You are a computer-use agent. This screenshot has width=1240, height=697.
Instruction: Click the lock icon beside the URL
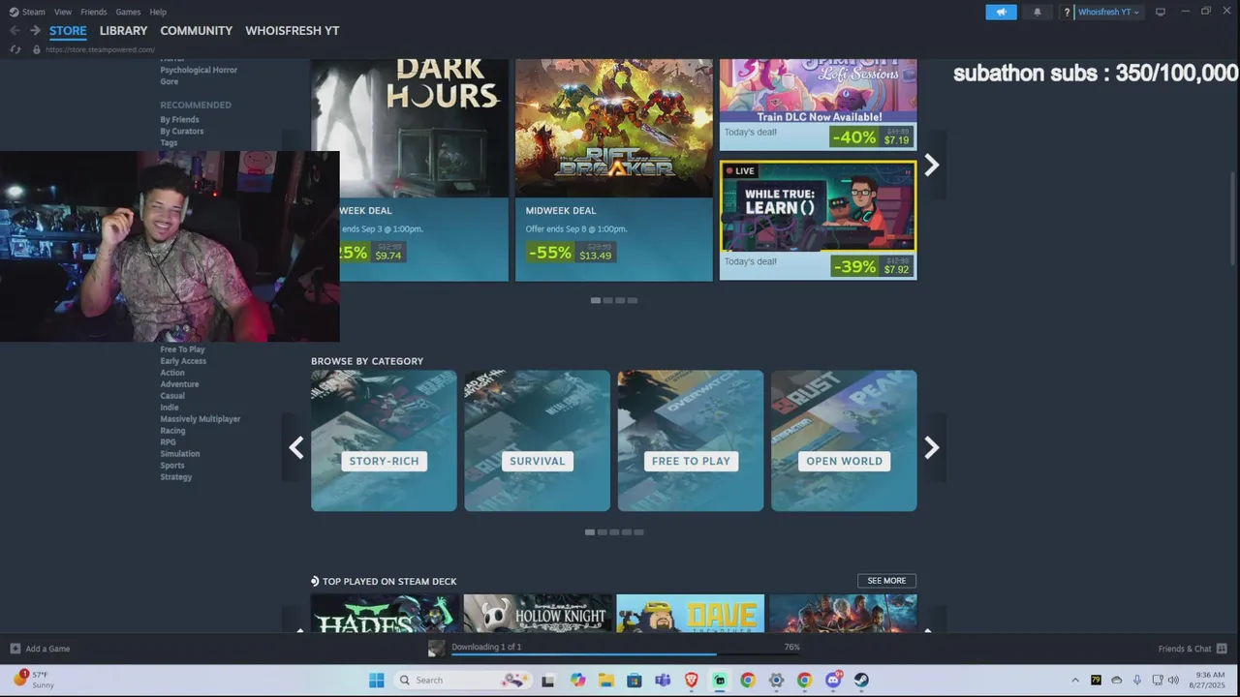[x=37, y=49]
